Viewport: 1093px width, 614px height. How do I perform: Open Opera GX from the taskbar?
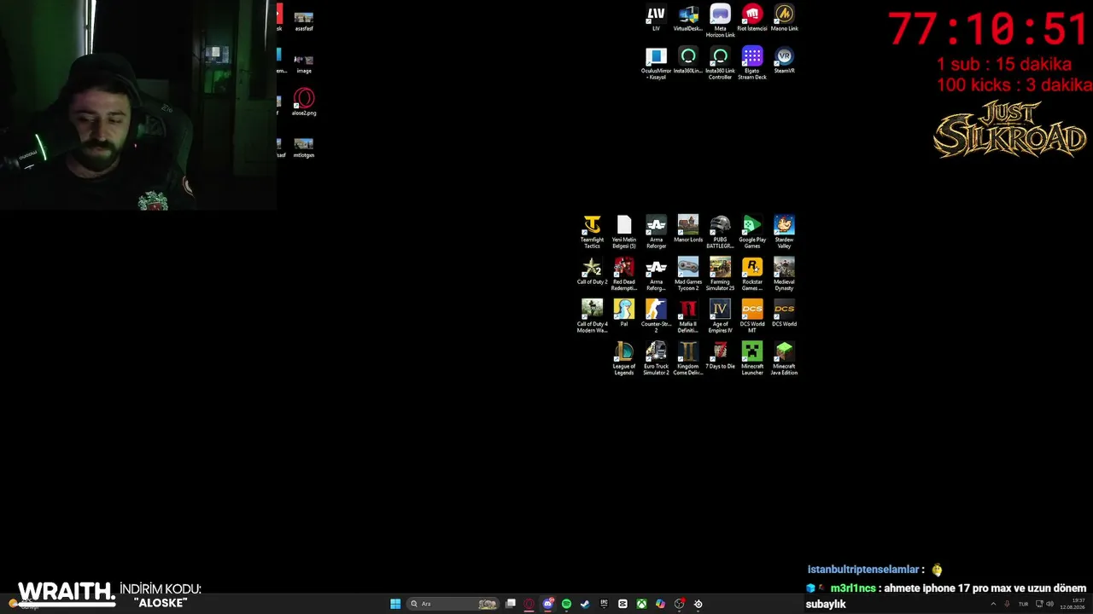529,604
